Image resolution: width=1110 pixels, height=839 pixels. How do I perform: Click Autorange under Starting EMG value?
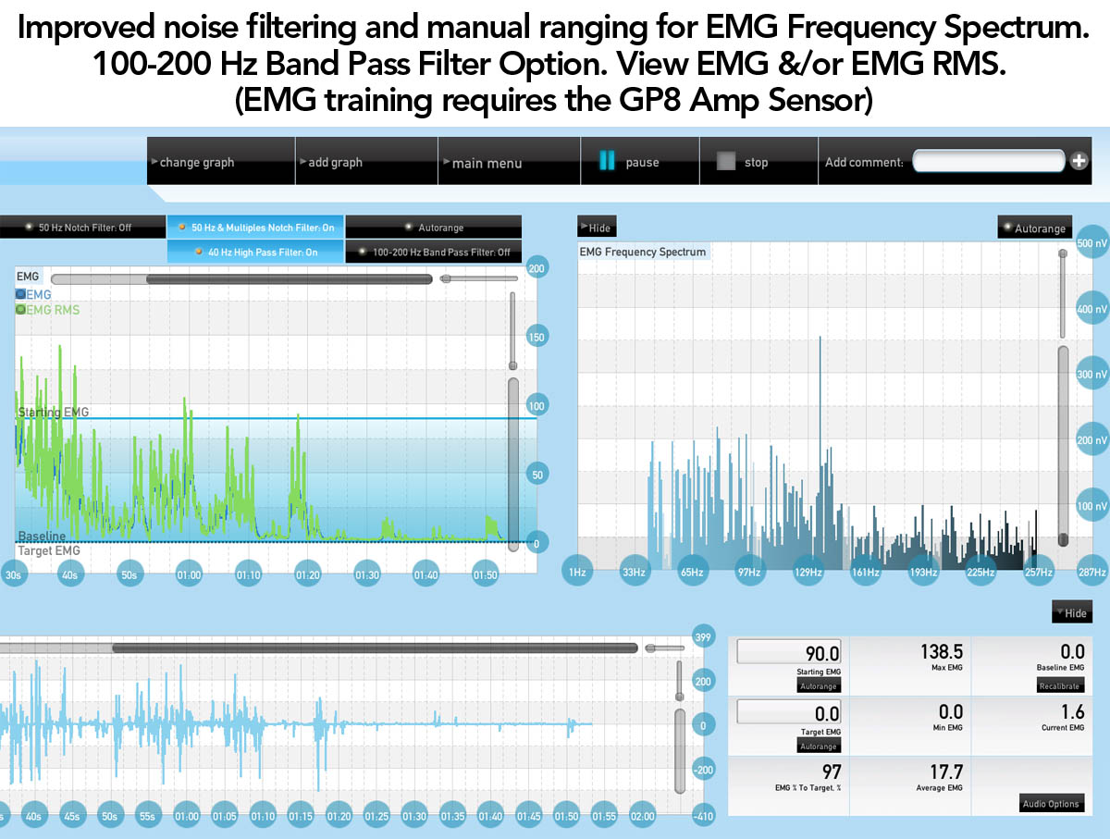pos(818,686)
